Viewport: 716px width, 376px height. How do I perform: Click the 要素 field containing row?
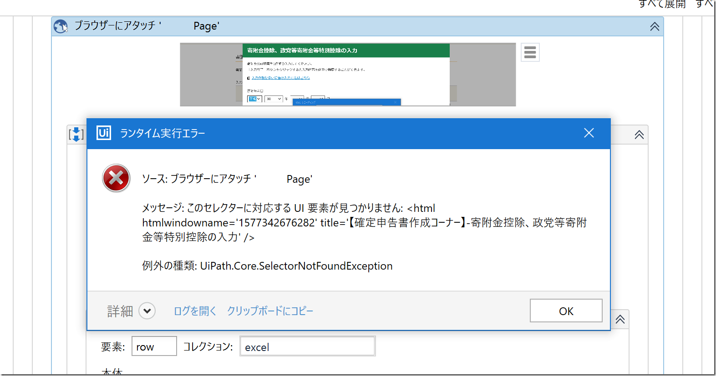pyautogui.click(x=154, y=346)
